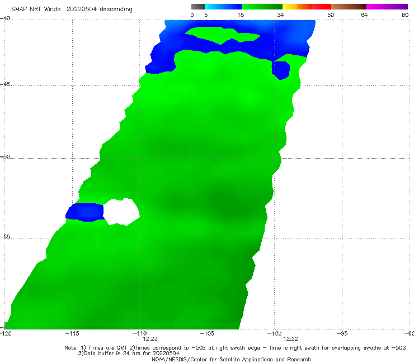Click the color scale label '18'
Viewport: 414px width, 363px height.
[x=241, y=15]
